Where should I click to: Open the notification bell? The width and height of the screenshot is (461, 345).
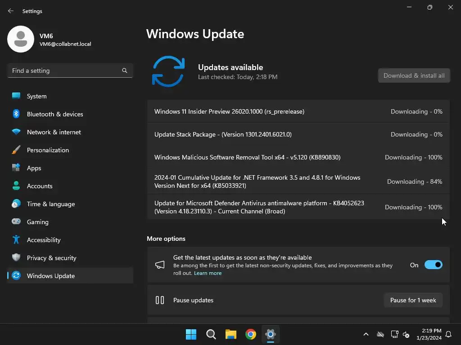click(x=448, y=334)
